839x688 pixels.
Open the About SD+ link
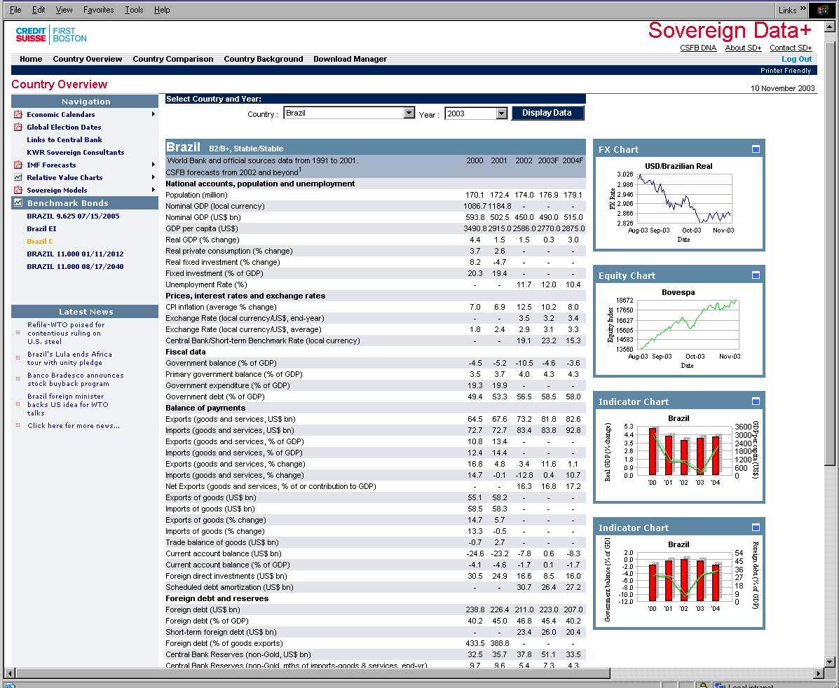[743, 48]
